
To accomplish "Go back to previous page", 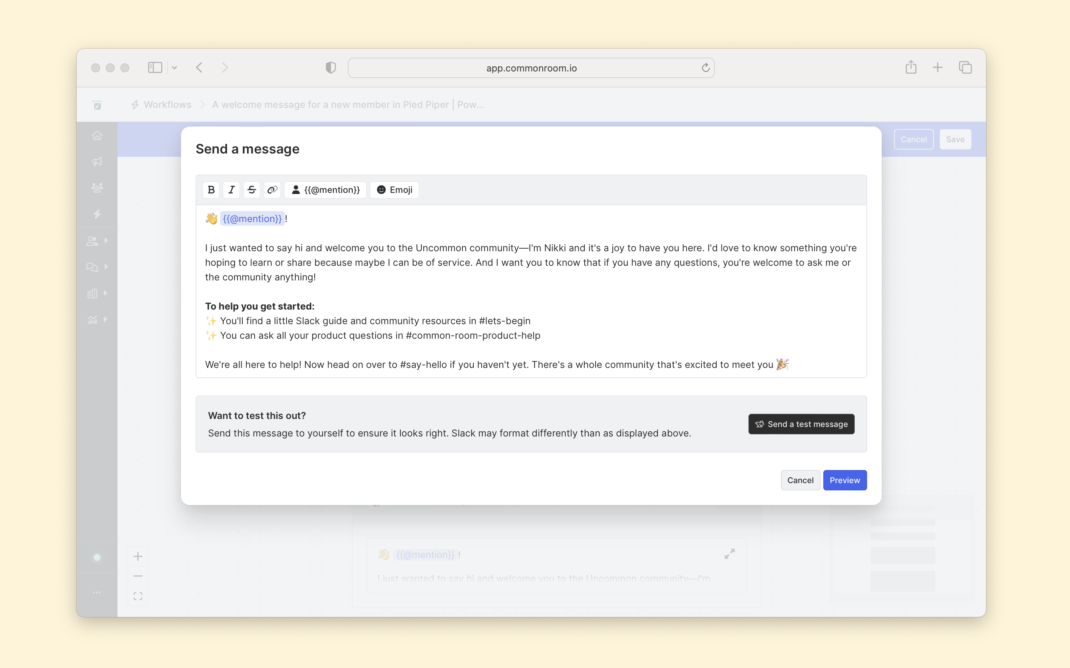I will point(199,67).
